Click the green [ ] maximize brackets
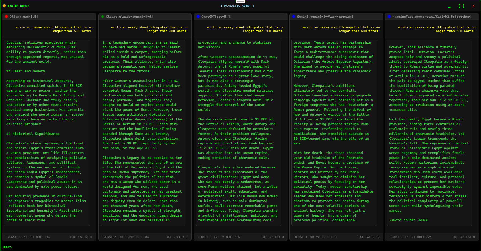Image resolution: width=481 pixels, height=251 pixels. pos(461,6)
